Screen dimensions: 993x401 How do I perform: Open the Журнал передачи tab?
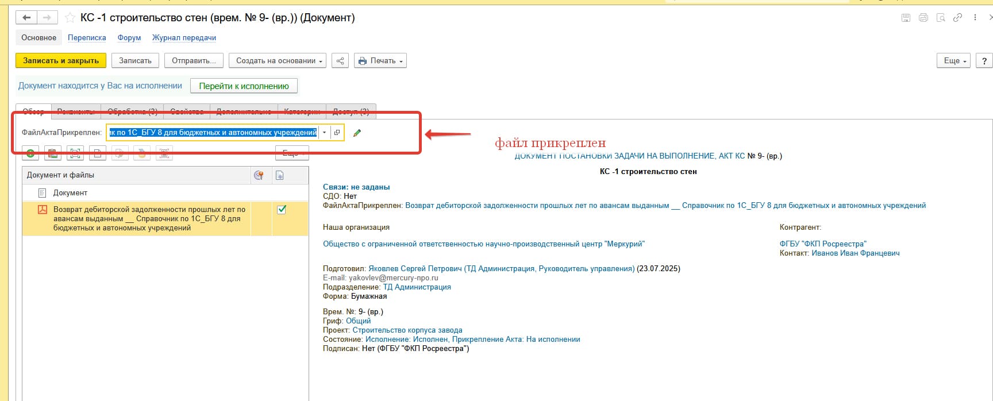pos(184,38)
